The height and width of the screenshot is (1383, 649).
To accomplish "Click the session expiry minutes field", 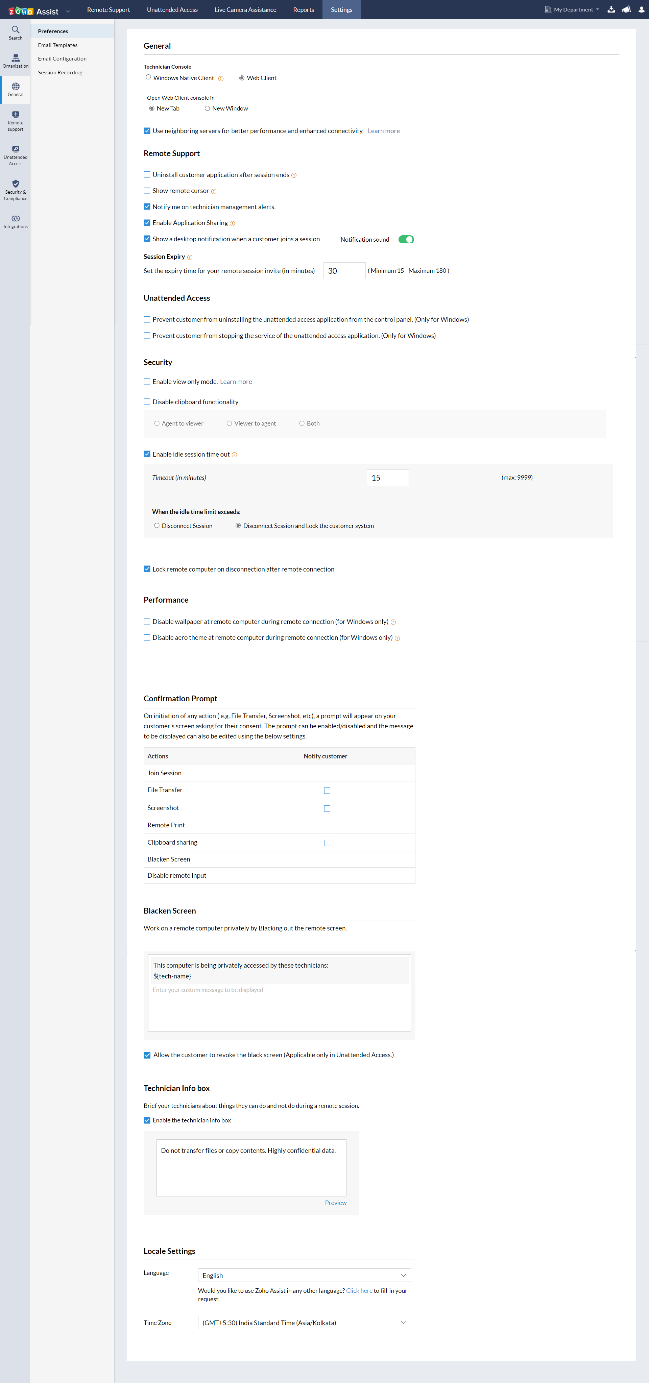I will tap(344, 271).
